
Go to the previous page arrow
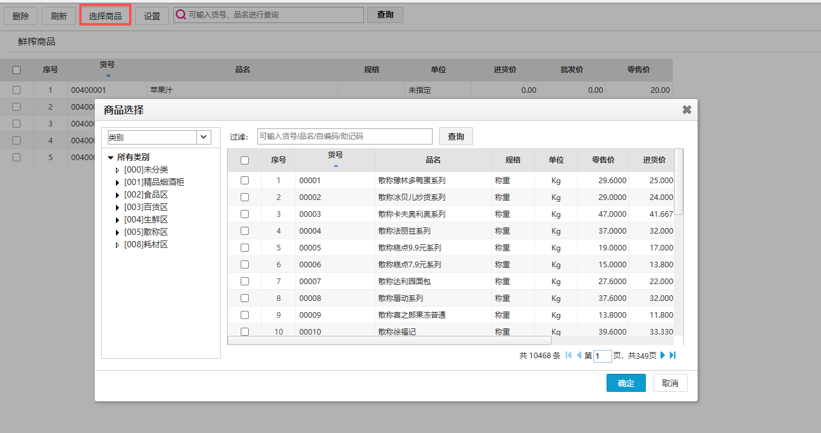[579, 356]
